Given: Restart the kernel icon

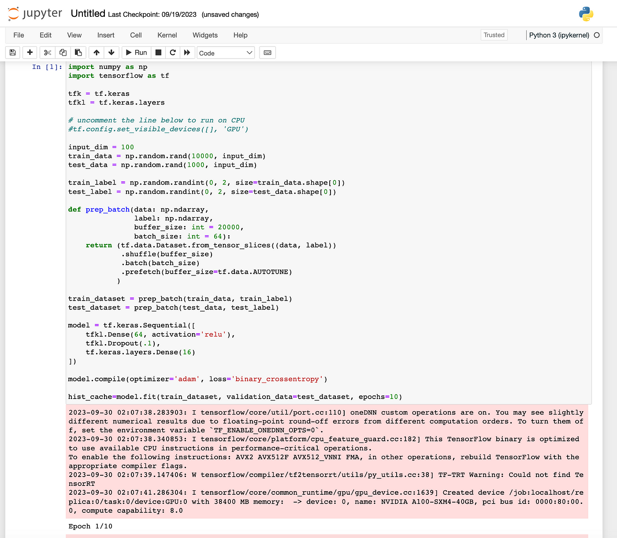Looking at the screenshot, I should [173, 53].
